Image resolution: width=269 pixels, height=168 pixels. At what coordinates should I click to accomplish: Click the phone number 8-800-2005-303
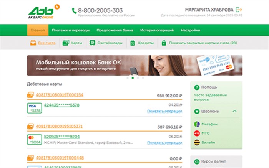tap(100, 10)
